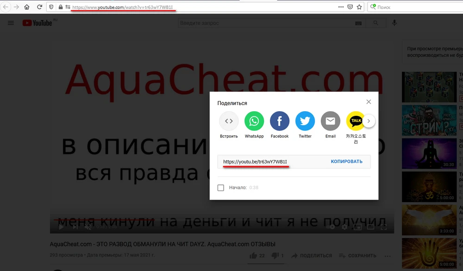Screen dimensions: 463x271
Task: Unmute the video player
Action: (x=88, y=227)
